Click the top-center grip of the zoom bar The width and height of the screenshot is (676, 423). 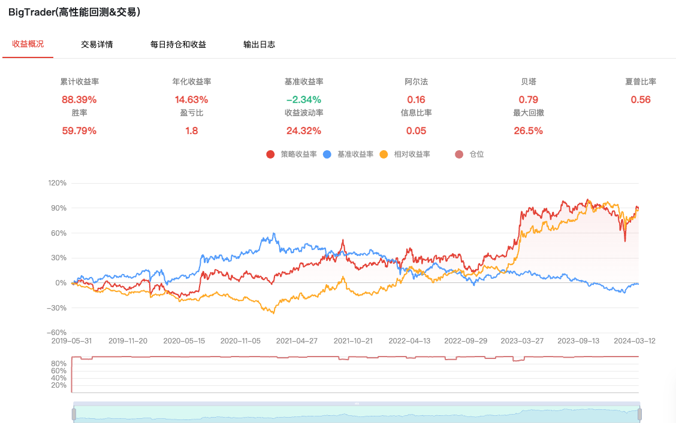click(x=357, y=404)
